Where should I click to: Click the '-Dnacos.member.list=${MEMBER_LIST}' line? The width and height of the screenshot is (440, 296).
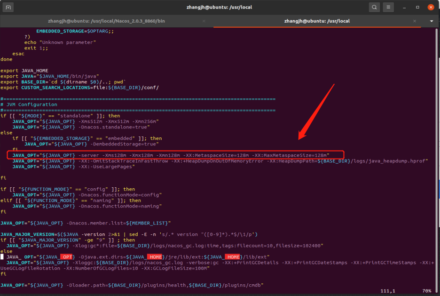pyautogui.click(x=86, y=223)
